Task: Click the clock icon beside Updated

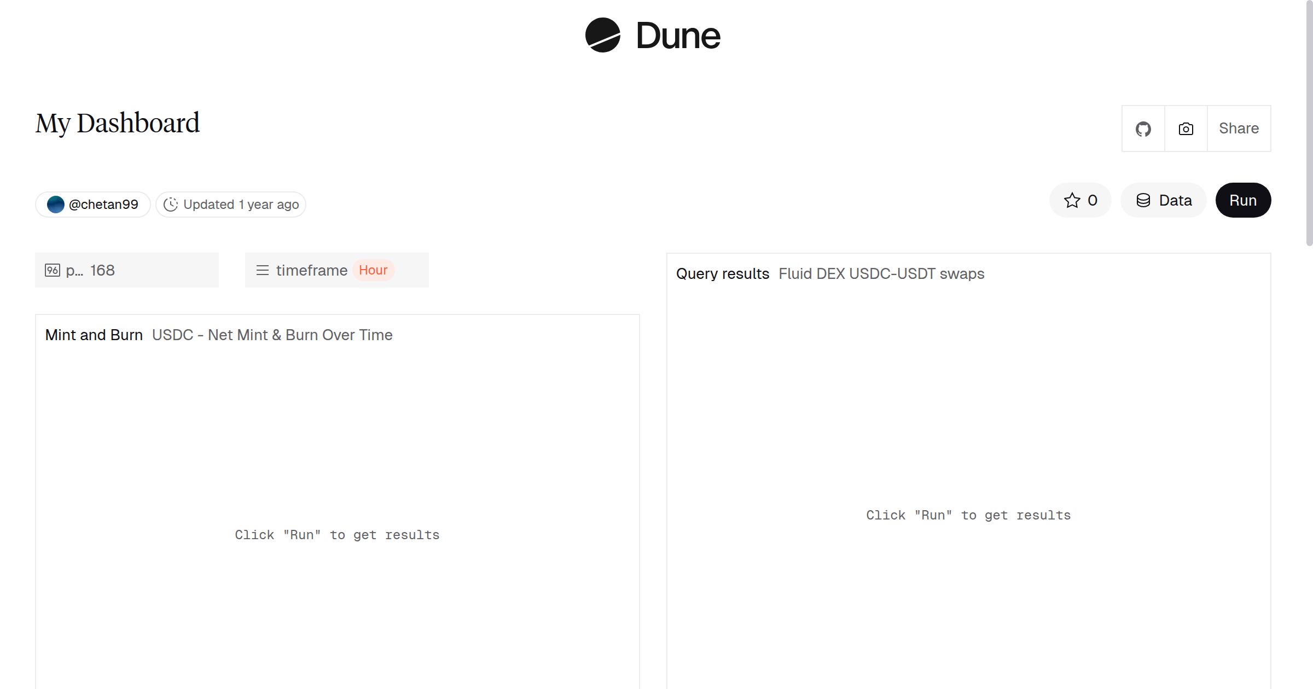Action: coord(171,205)
